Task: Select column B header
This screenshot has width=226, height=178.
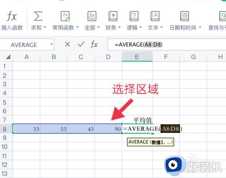Action: [x=54, y=57]
